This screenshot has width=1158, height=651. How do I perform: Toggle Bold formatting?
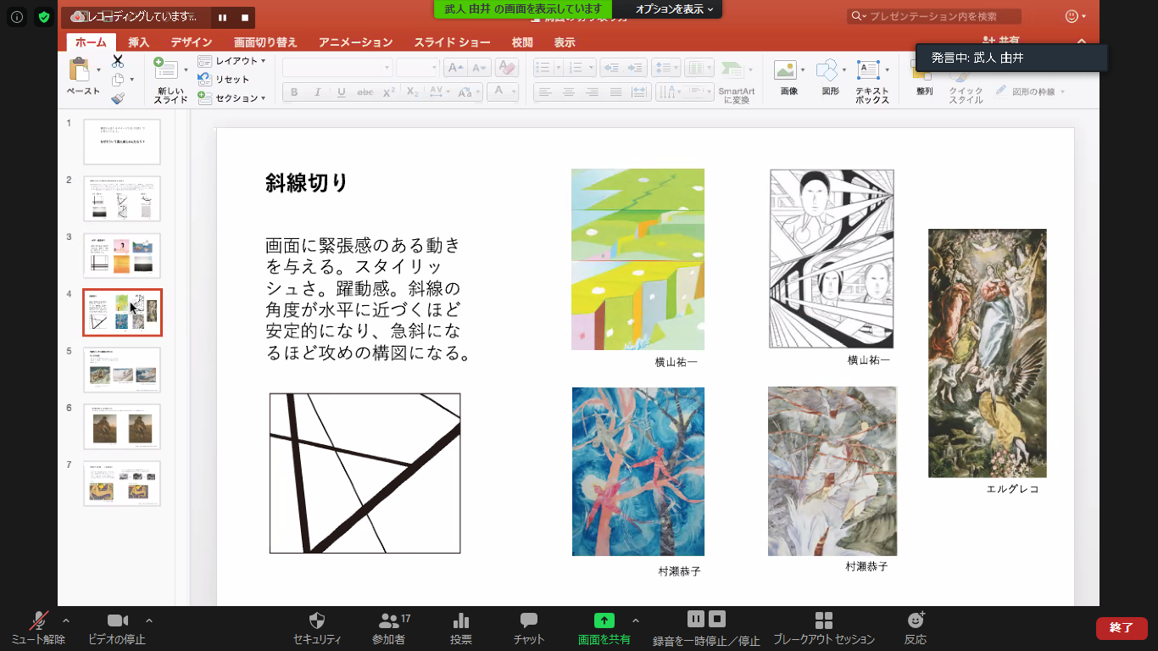click(x=294, y=92)
